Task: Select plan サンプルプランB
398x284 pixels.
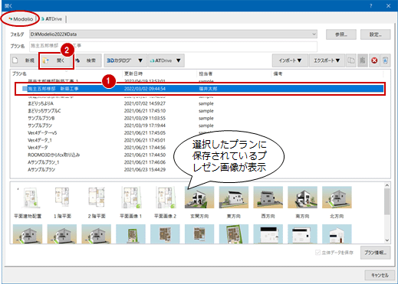Action: click(41, 119)
